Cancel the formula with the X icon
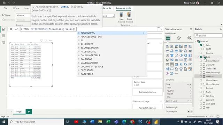 click(11, 29)
